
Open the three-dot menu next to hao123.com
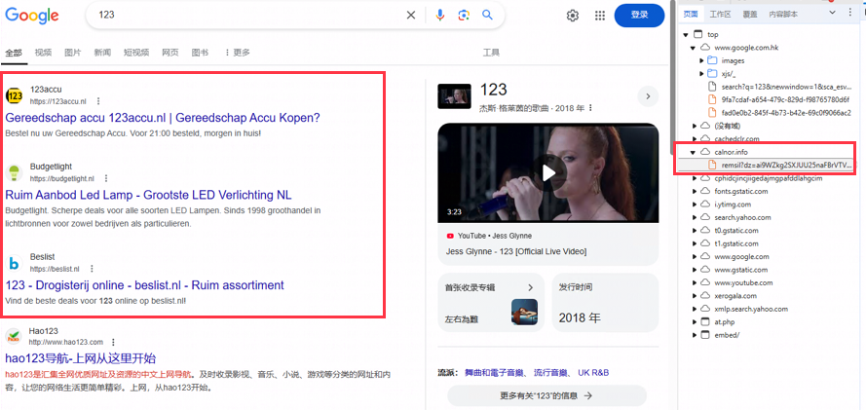coord(114,342)
